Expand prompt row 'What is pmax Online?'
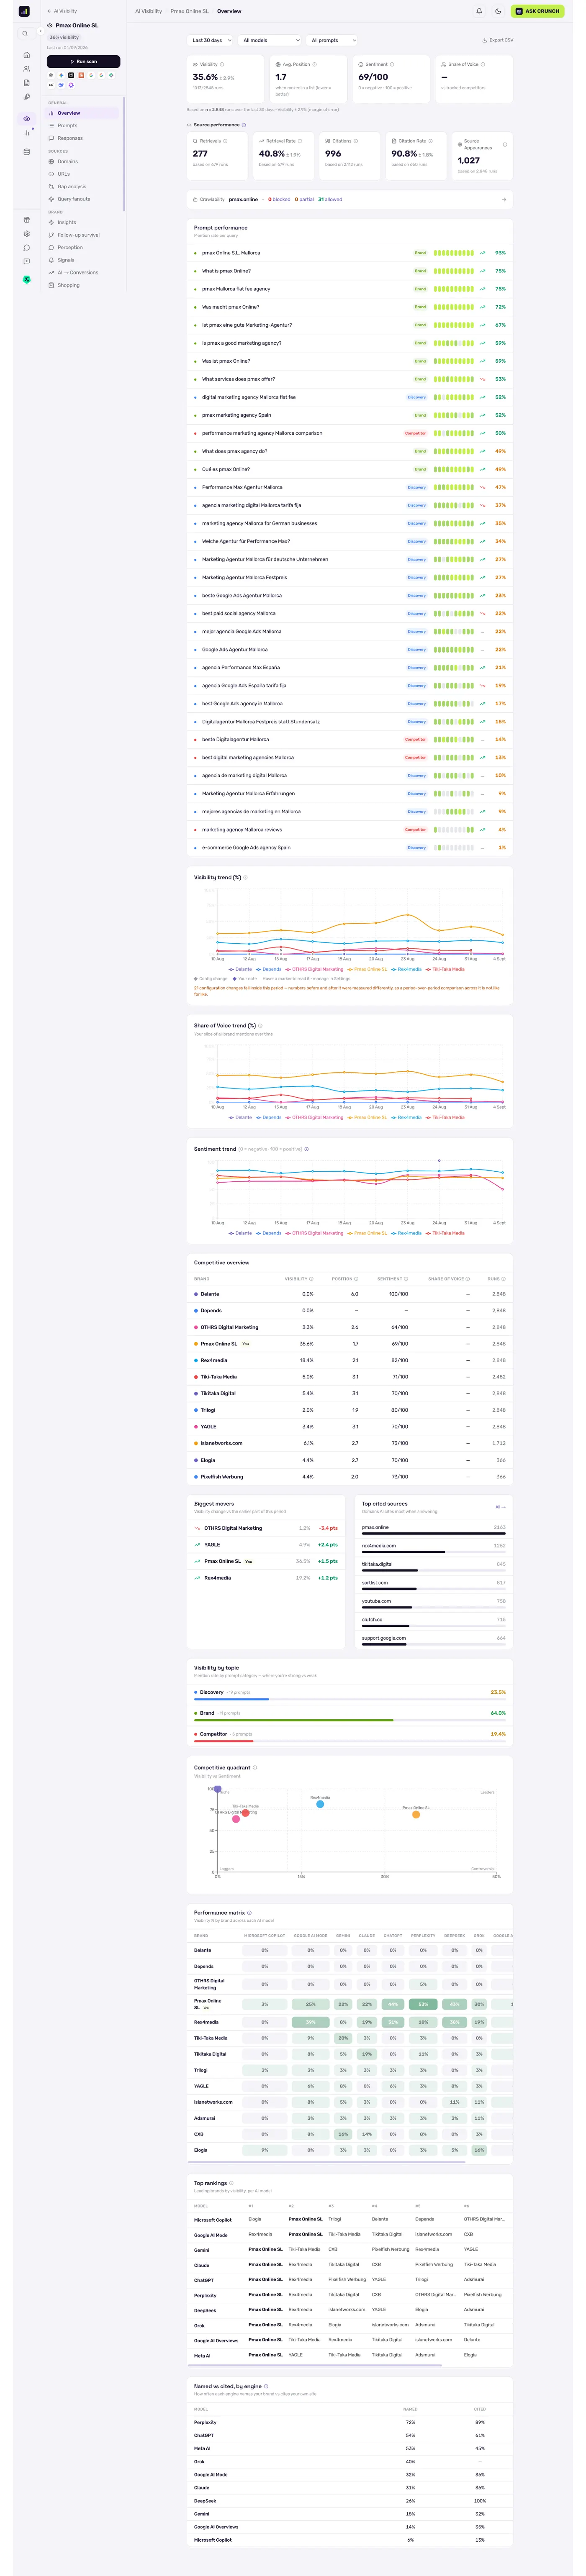This screenshot has height=2576, width=586. pos(349,271)
